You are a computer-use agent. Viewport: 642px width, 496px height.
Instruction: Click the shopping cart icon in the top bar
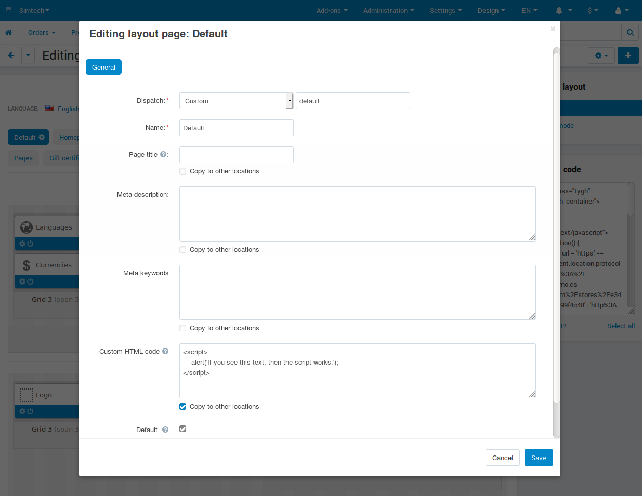(x=8, y=10)
